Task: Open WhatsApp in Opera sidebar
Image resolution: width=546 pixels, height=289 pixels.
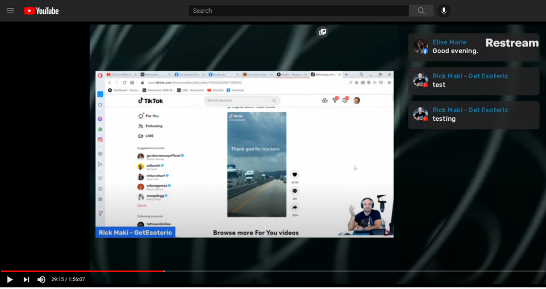Action: (x=100, y=129)
